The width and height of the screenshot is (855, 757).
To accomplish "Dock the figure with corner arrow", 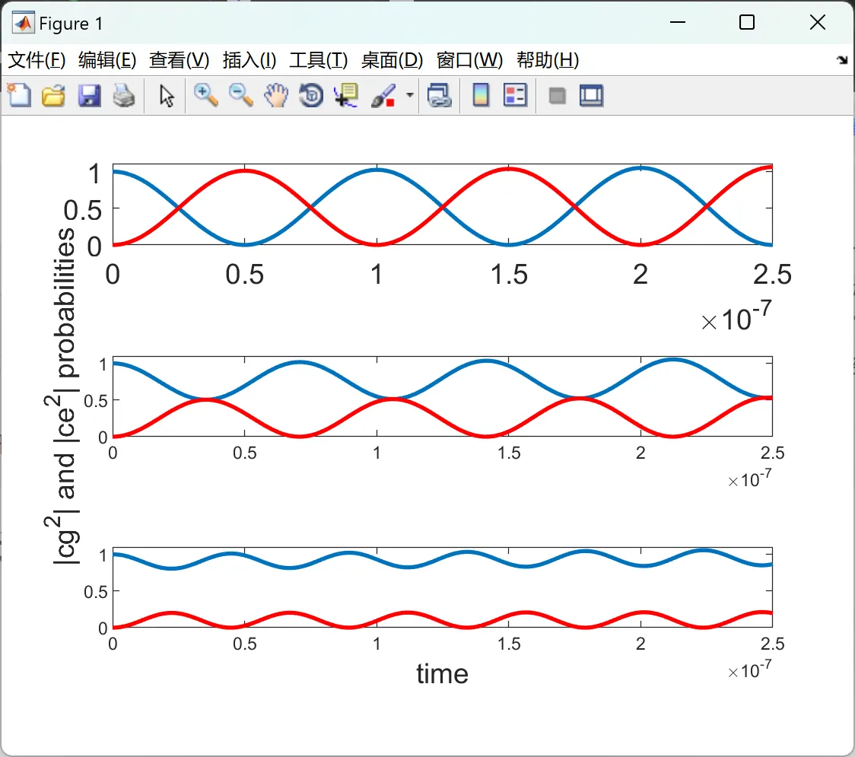I will point(843,60).
